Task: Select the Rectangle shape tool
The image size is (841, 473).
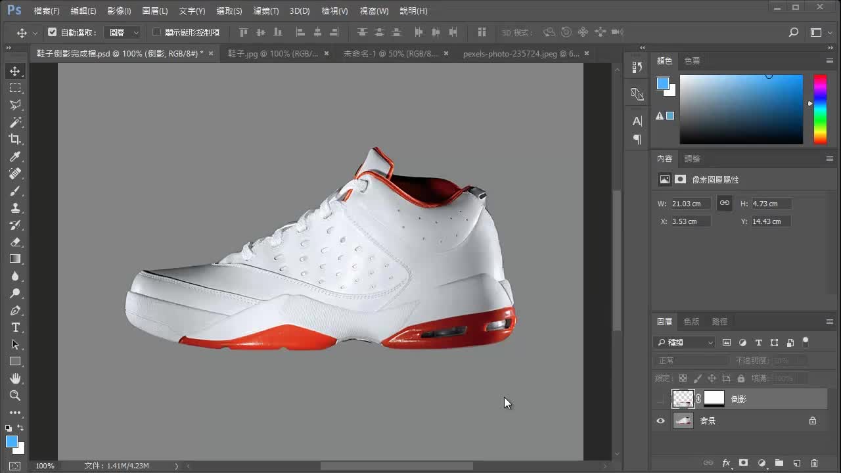Action: 15,361
